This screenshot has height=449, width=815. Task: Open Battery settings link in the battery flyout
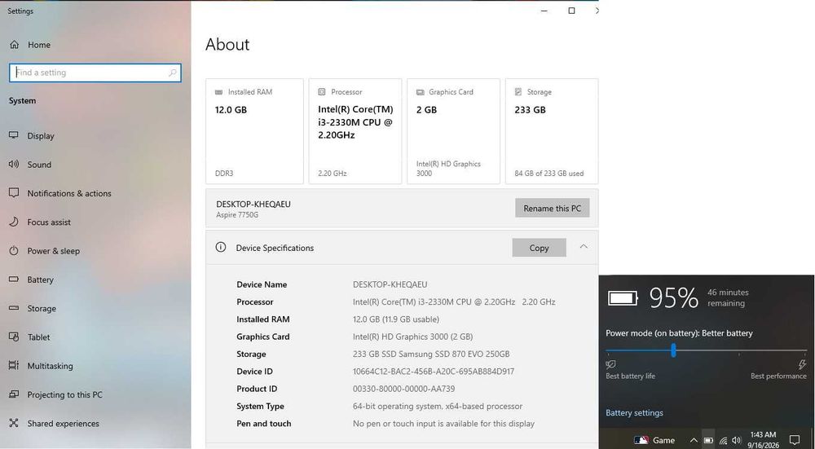tap(634, 412)
